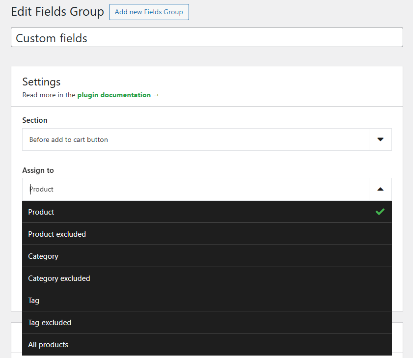
Task: Click the Assign to field label
Action: 38,170
